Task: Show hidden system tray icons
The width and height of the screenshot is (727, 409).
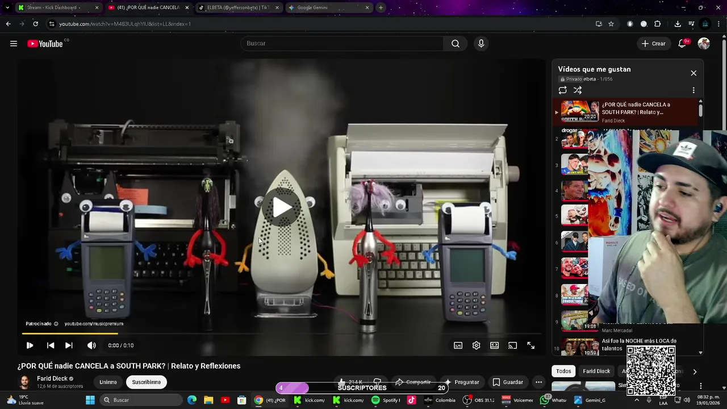Action: [x=637, y=400]
